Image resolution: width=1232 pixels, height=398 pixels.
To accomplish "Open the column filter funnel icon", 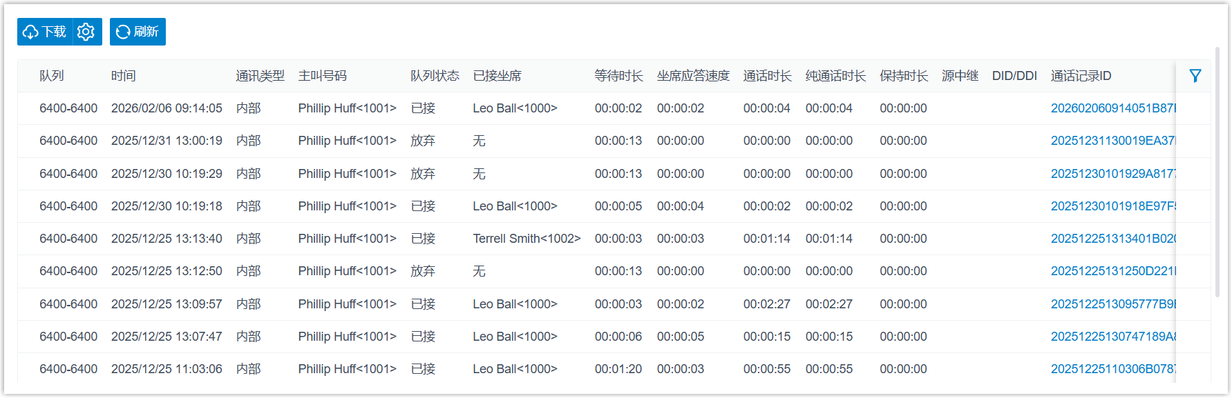I will [1195, 76].
